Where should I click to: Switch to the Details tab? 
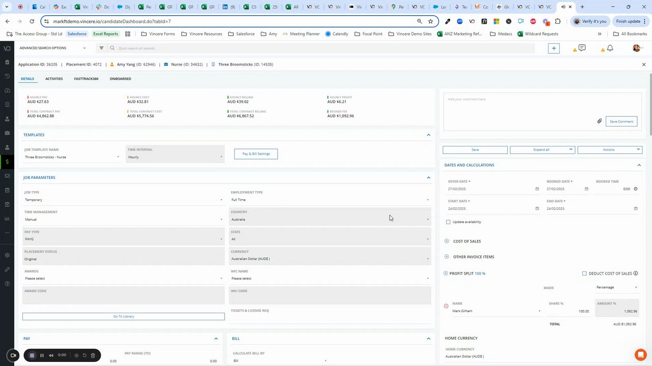point(28,79)
